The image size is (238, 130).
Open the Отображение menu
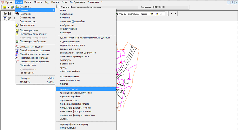coord(77,2)
